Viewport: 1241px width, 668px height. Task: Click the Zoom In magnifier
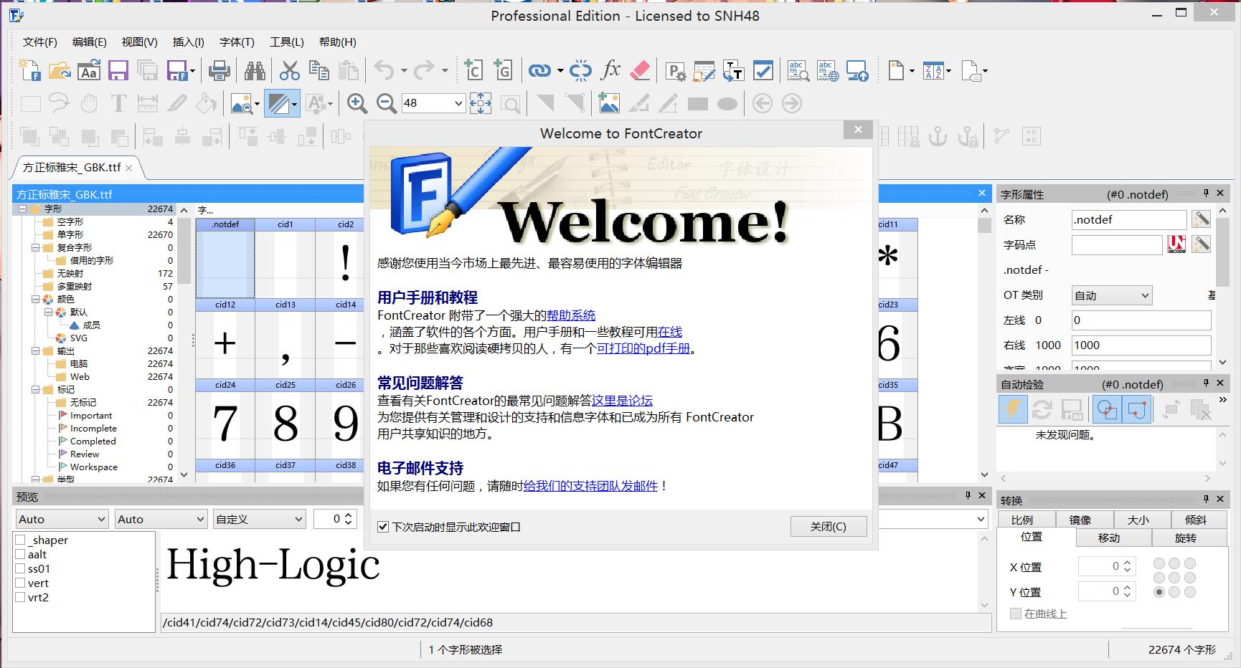(x=357, y=103)
